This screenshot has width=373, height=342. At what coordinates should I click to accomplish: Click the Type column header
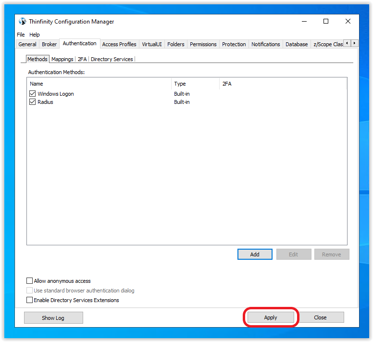tap(195, 84)
